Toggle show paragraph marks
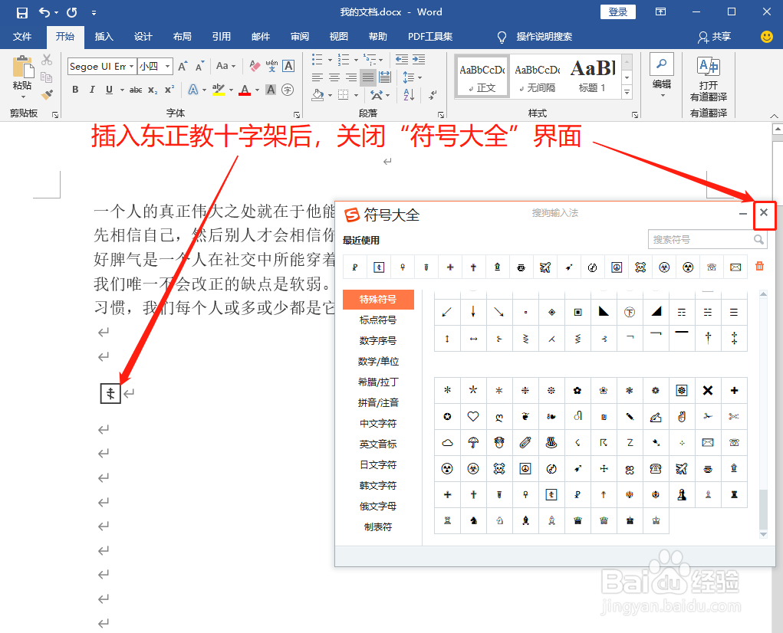This screenshot has width=783, height=633. (433, 94)
